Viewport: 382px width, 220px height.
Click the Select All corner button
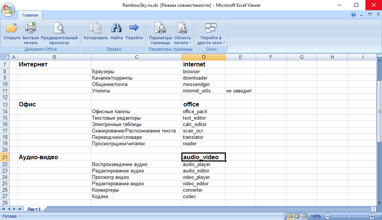(5, 57)
